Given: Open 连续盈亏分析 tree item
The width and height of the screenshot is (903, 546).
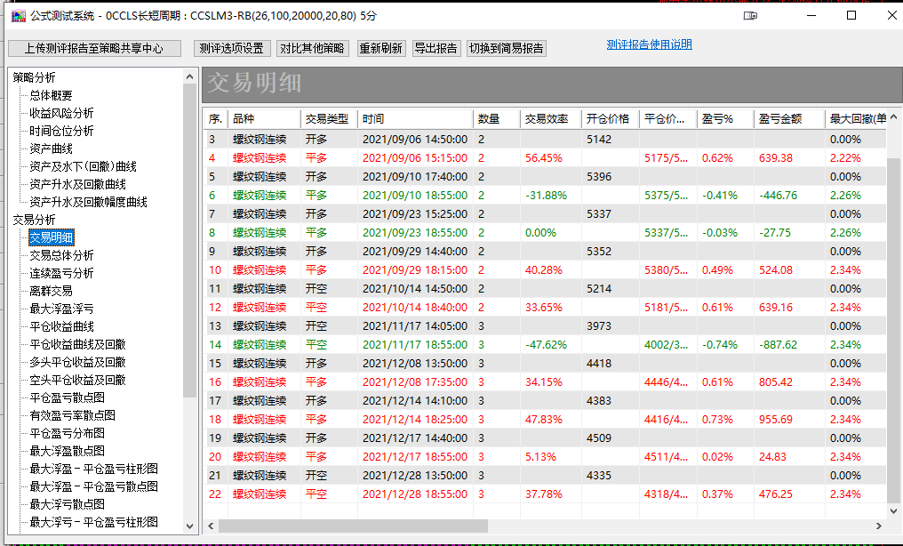Looking at the screenshot, I should (x=61, y=273).
